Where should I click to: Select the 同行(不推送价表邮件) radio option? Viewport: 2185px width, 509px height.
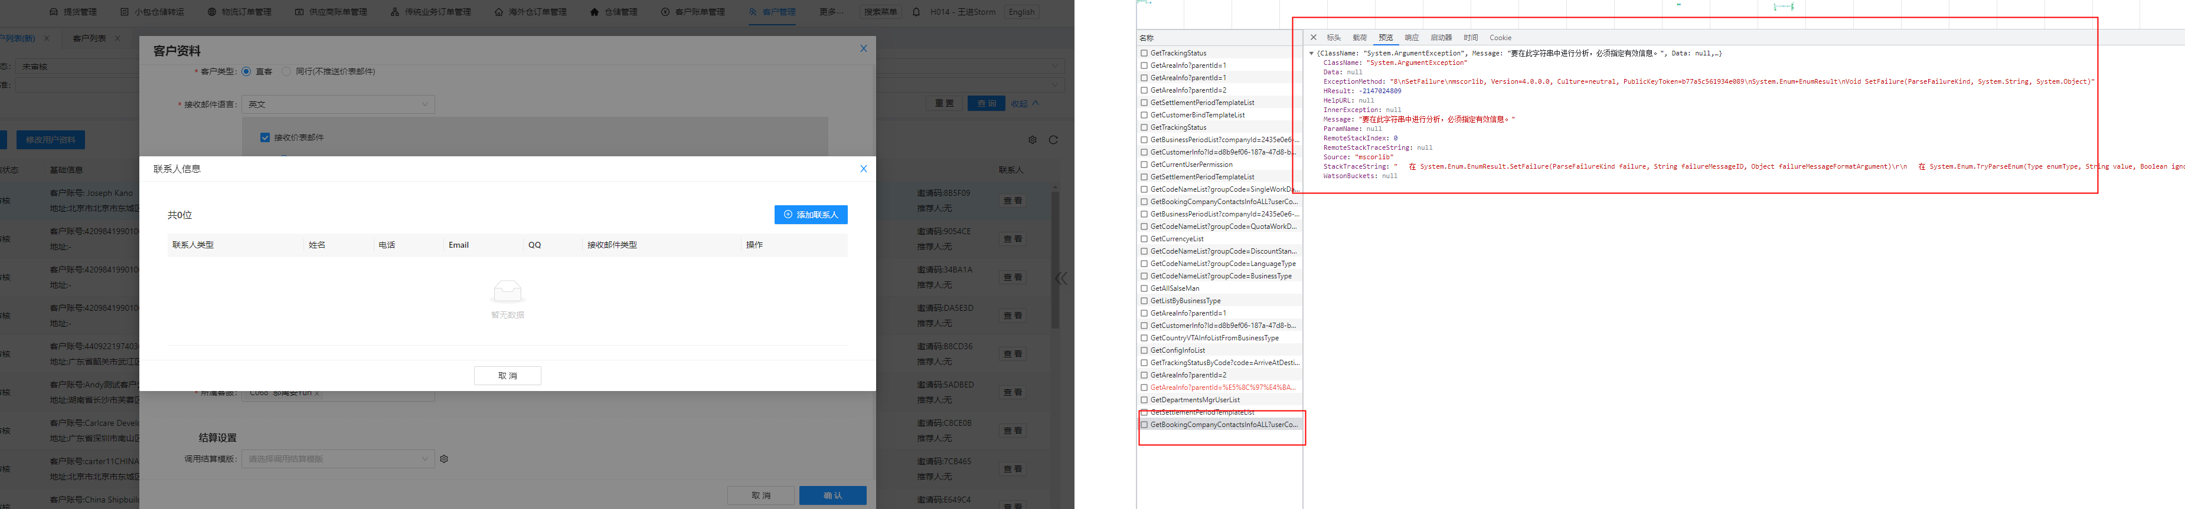(x=287, y=71)
